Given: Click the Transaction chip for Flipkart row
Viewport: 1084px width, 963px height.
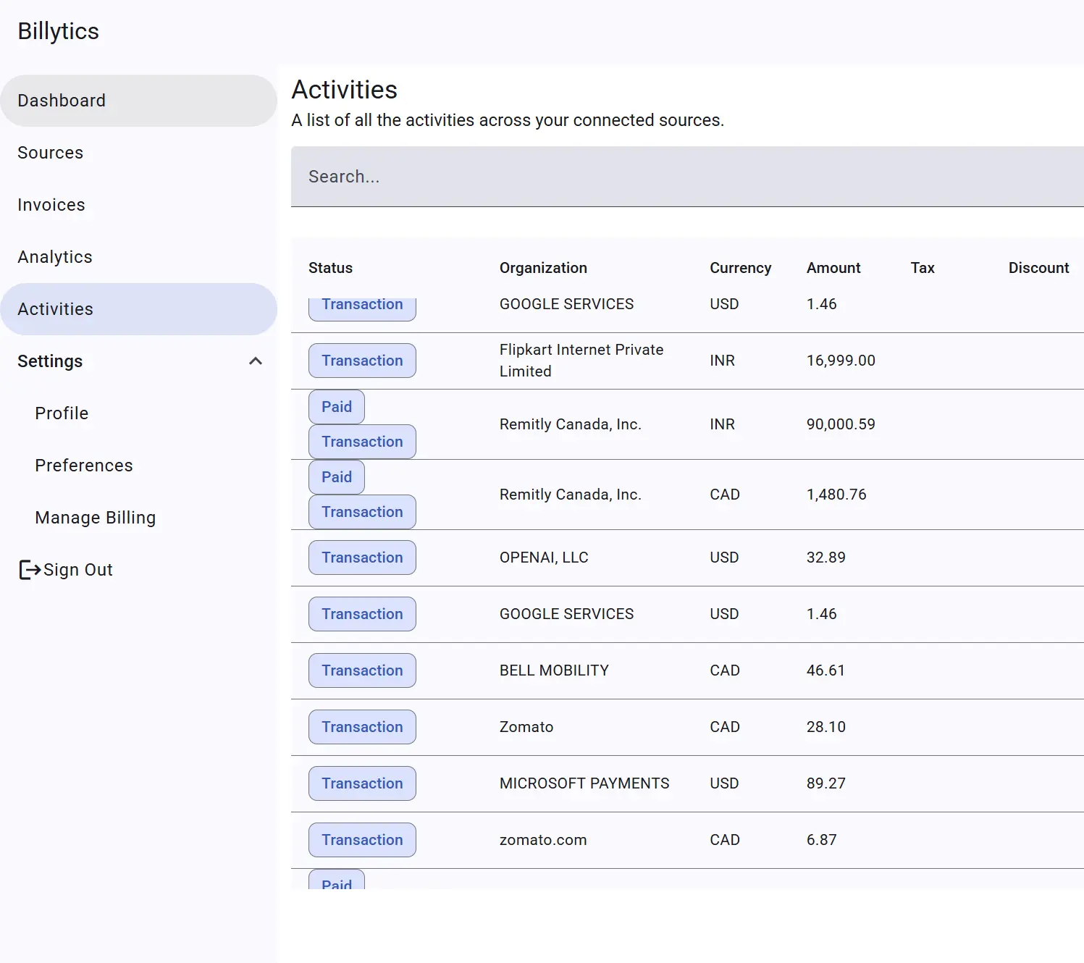Looking at the screenshot, I should [x=362, y=361].
